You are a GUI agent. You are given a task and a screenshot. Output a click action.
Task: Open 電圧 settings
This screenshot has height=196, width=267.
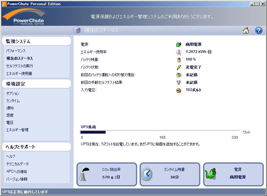(10, 123)
